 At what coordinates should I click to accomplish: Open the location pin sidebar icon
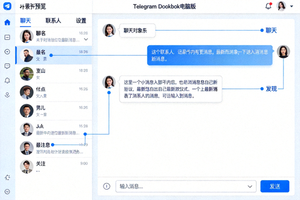tap(7, 95)
